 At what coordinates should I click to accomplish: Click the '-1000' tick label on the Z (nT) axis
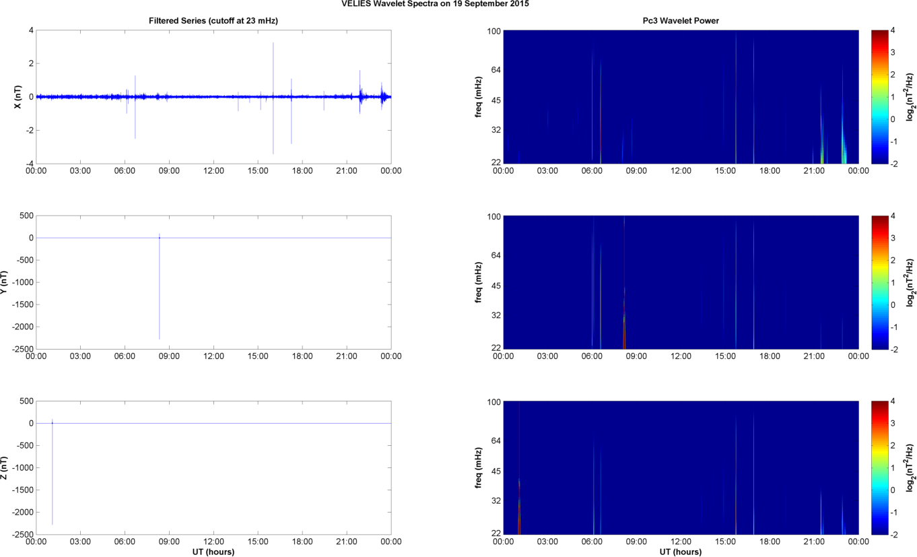[22, 467]
